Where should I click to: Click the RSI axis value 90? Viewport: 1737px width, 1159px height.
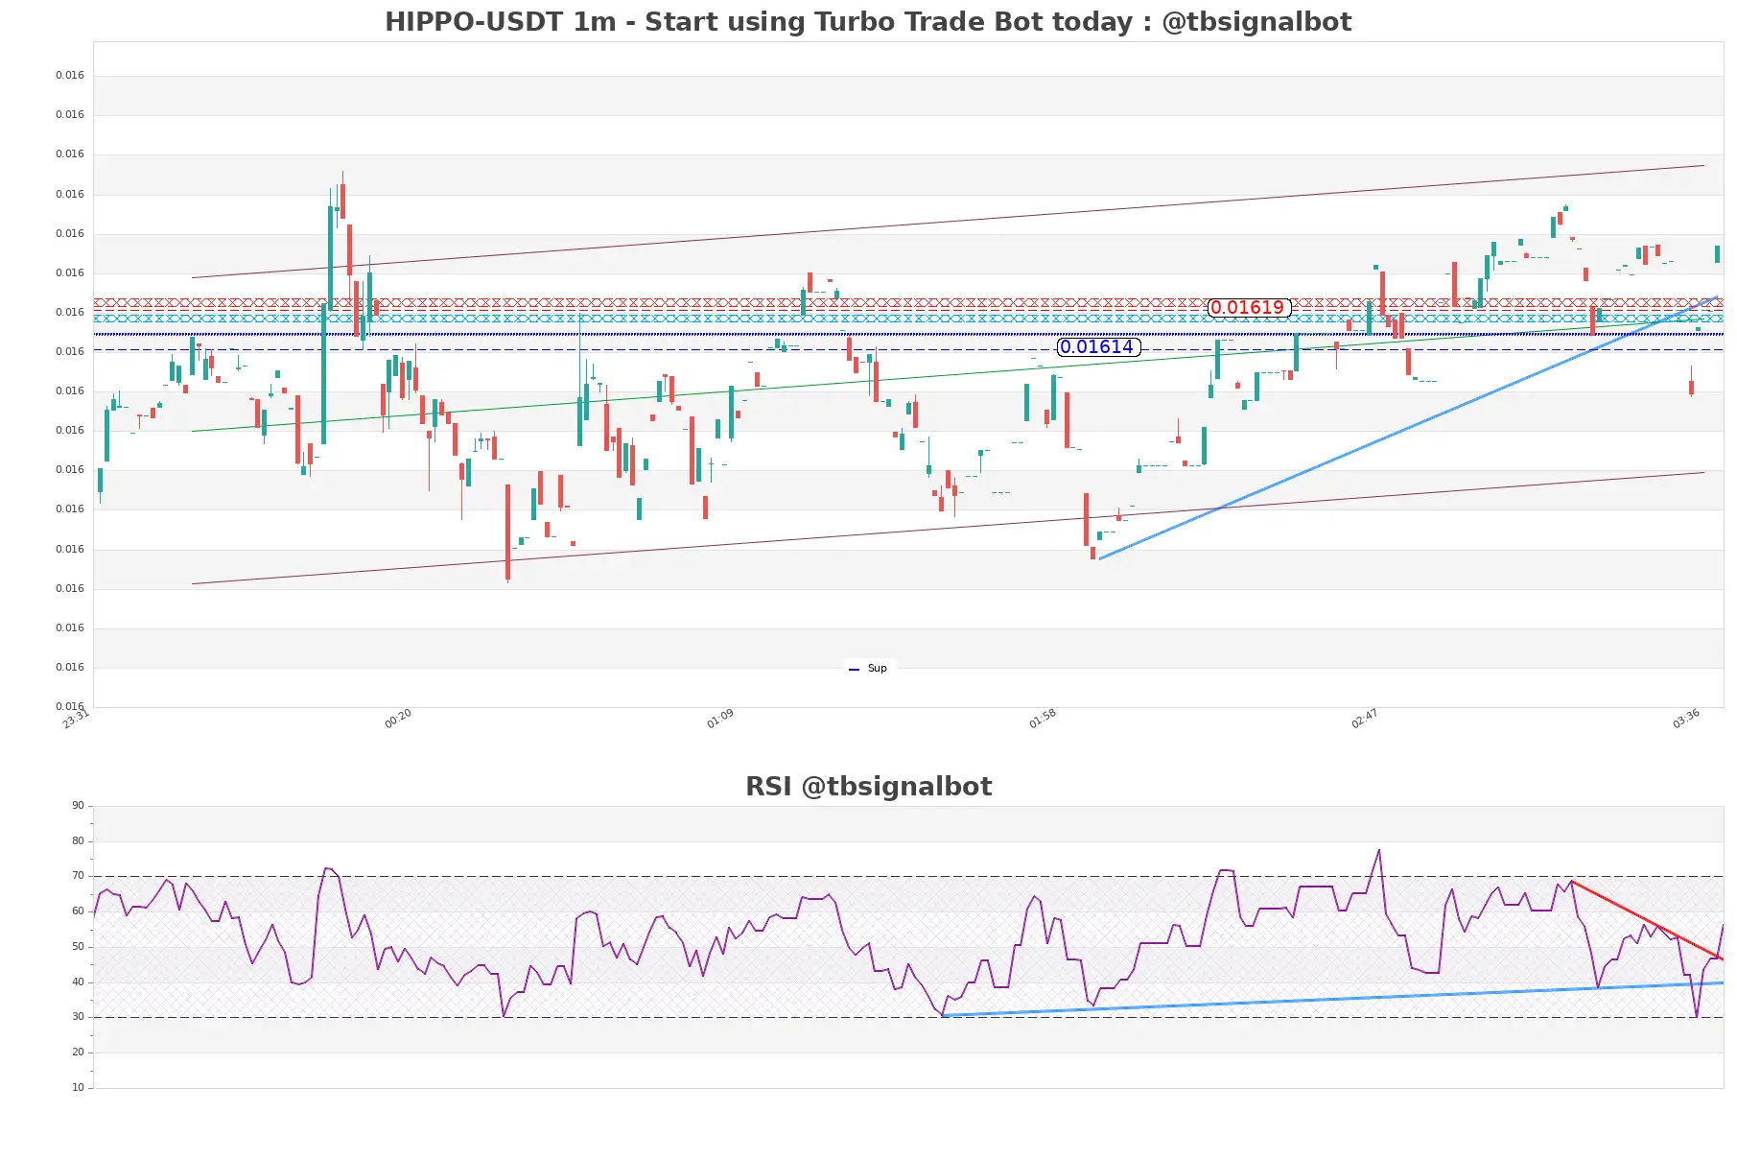(x=78, y=806)
